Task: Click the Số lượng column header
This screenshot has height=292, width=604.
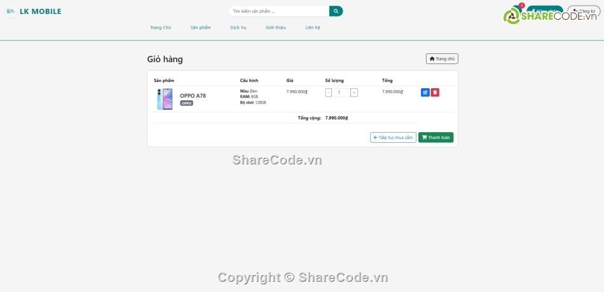Action: pos(334,81)
